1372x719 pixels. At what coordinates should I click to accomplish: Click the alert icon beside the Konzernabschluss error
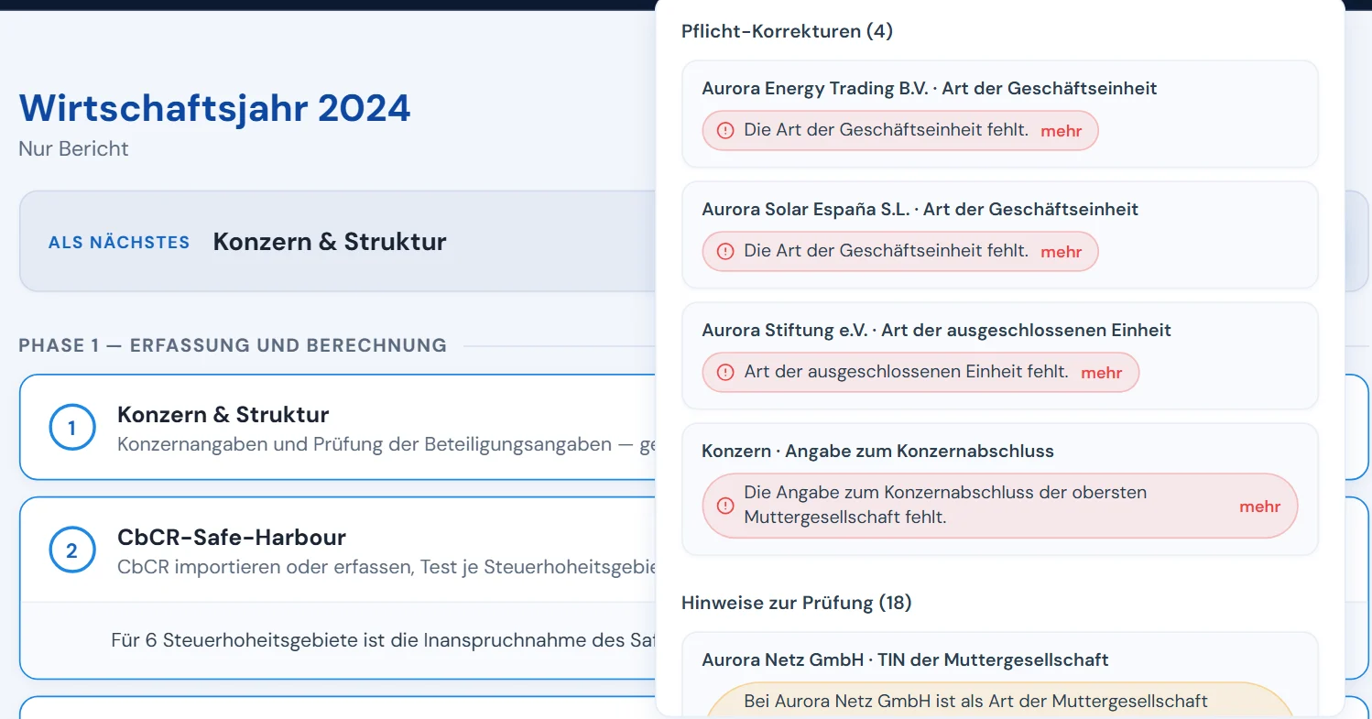point(725,506)
